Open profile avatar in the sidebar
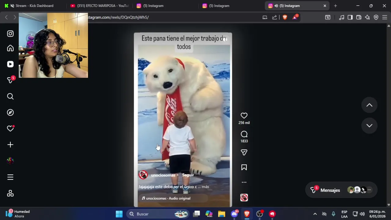The width and height of the screenshot is (391, 220). (10, 161)
